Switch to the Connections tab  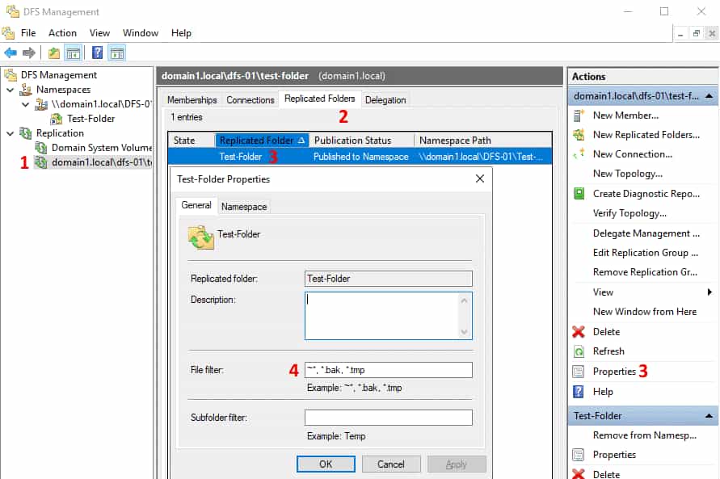tap(251, 99)
